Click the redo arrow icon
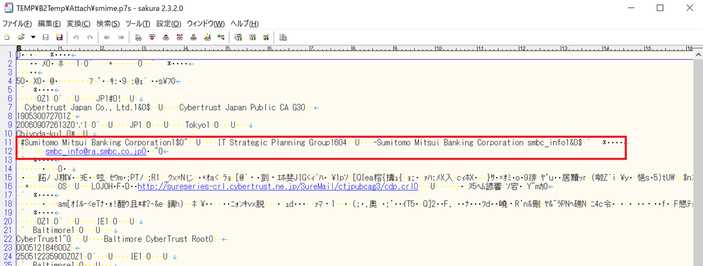The height and width of the screenshot is (266, 703). coord(90,37)
